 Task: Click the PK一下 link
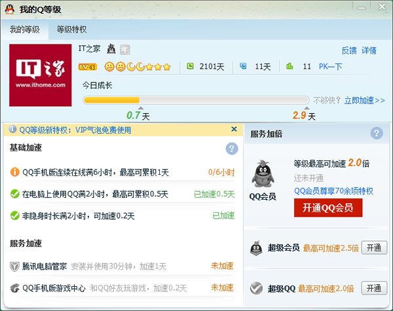coord(330,66)
